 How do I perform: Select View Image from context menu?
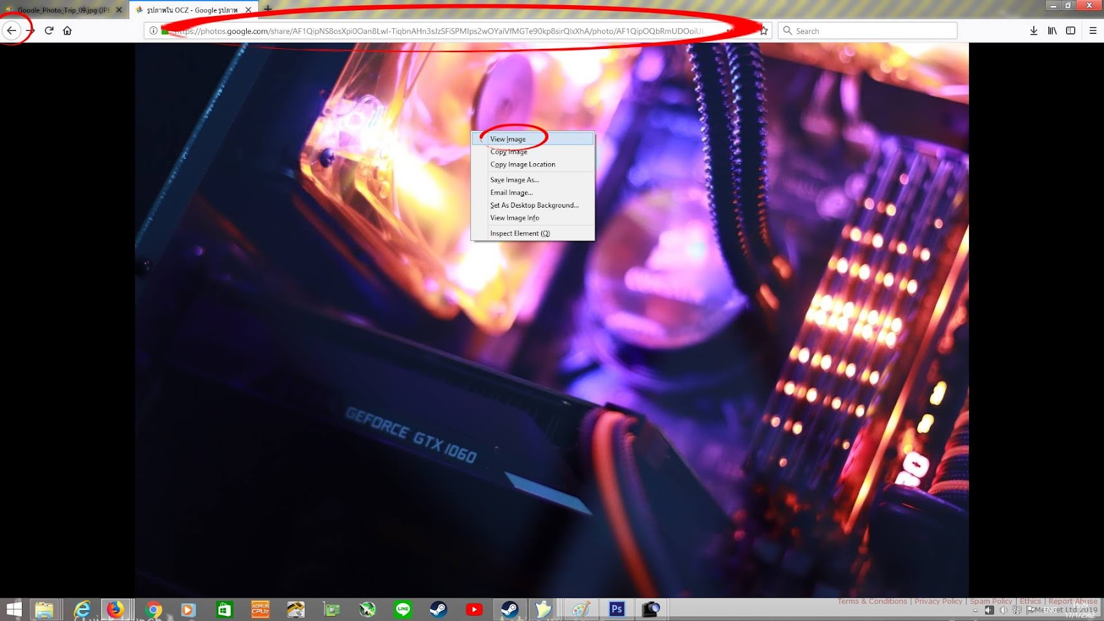coord(508,139)
